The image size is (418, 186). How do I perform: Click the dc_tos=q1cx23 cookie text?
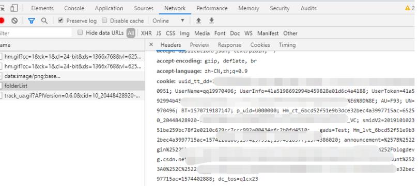click(x=238, y=179)
